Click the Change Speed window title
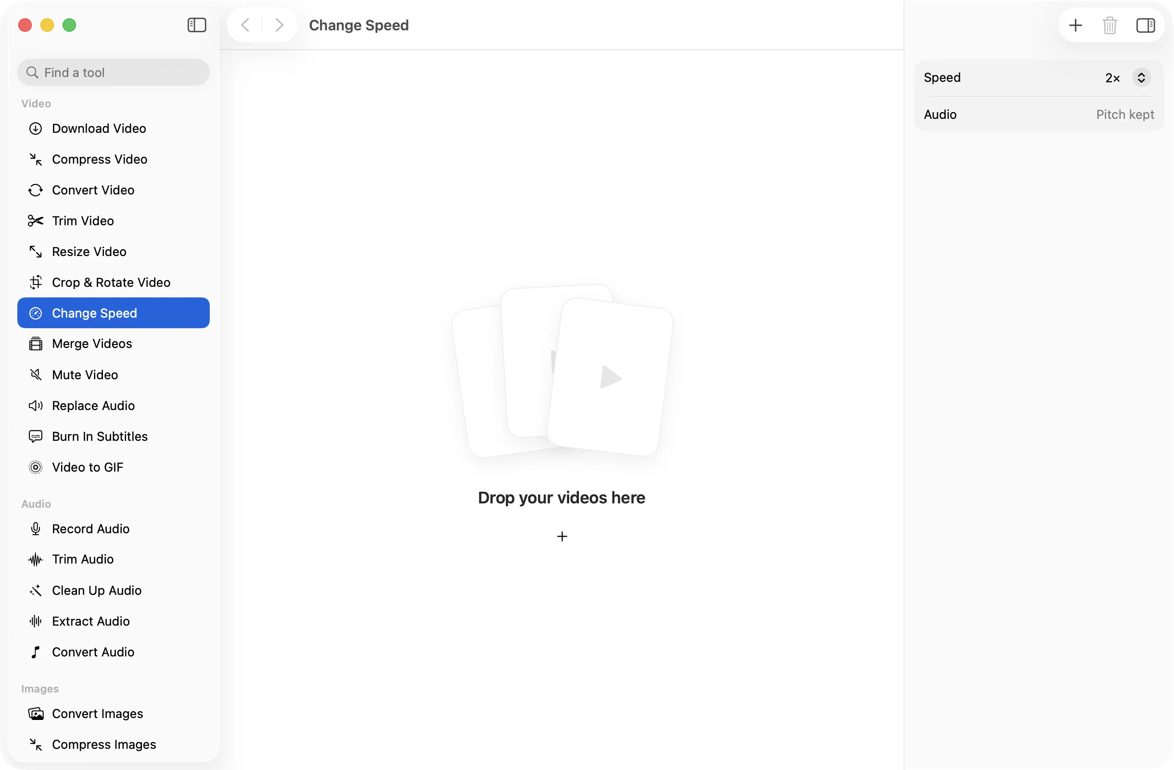This screenshot has width=1174, height=770. point(358,25)
